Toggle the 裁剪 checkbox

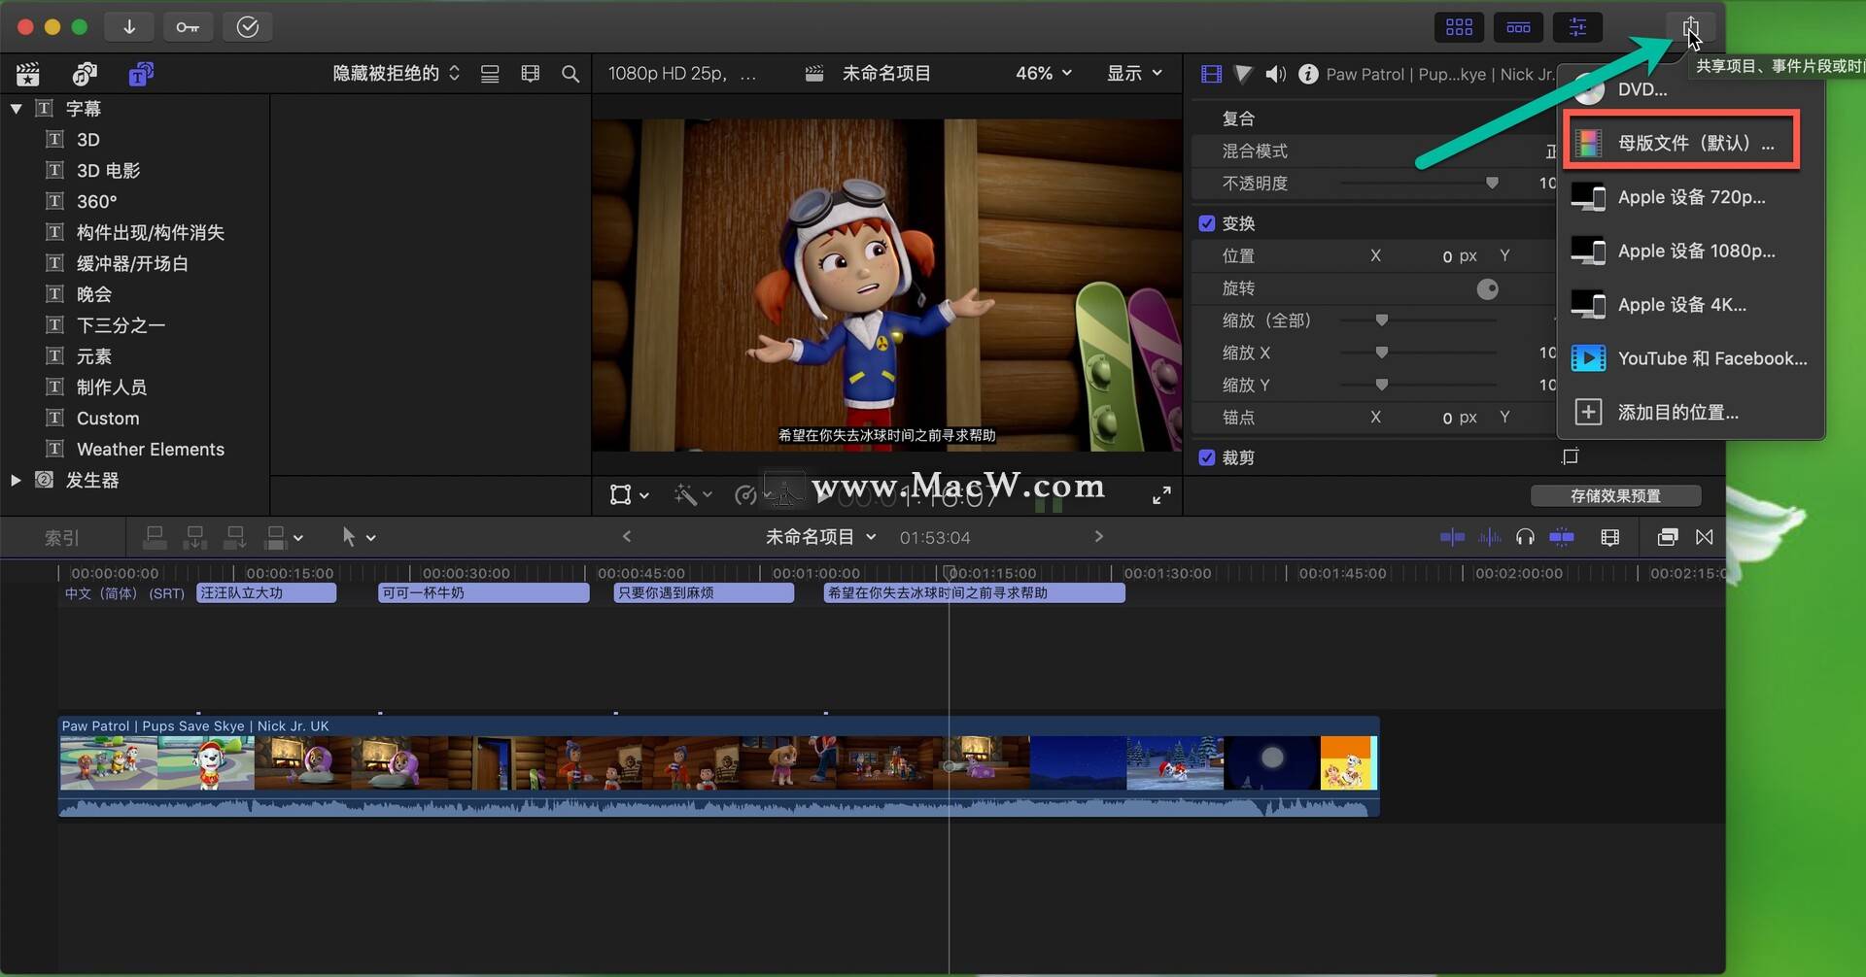(x=1207, y=457)
